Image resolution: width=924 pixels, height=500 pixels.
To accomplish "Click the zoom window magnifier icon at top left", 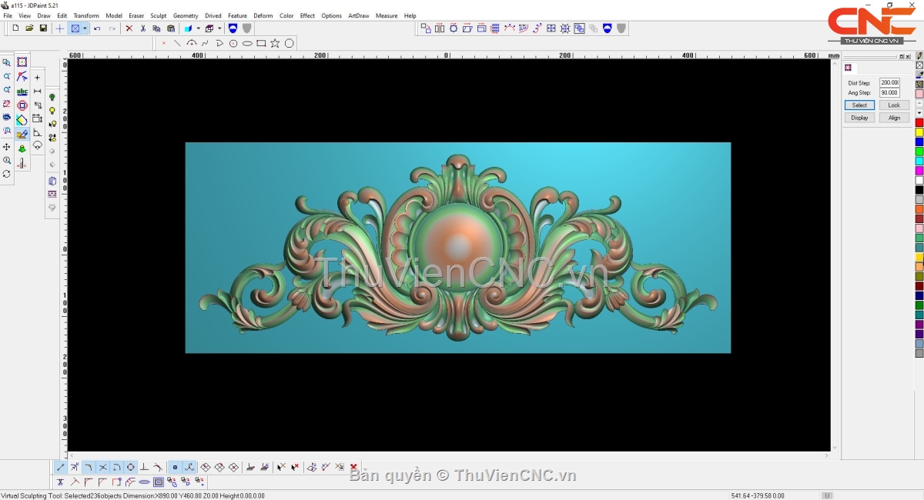I will [7, 62].
